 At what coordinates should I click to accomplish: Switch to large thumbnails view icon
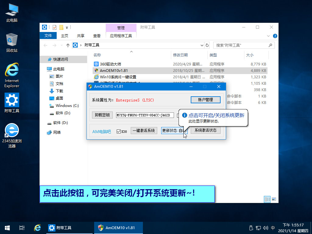click(274, 199)
